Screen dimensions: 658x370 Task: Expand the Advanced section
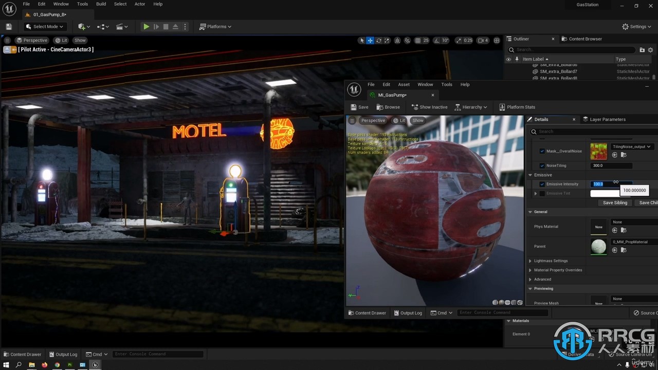coord(531,280)
